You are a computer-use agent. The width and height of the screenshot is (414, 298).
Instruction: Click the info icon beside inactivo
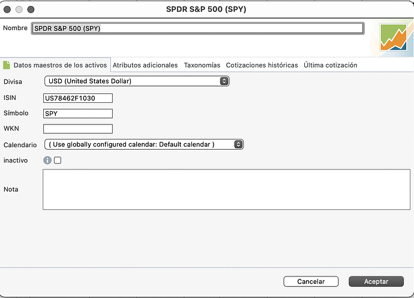pyautogui.click(x=47, y=160)
